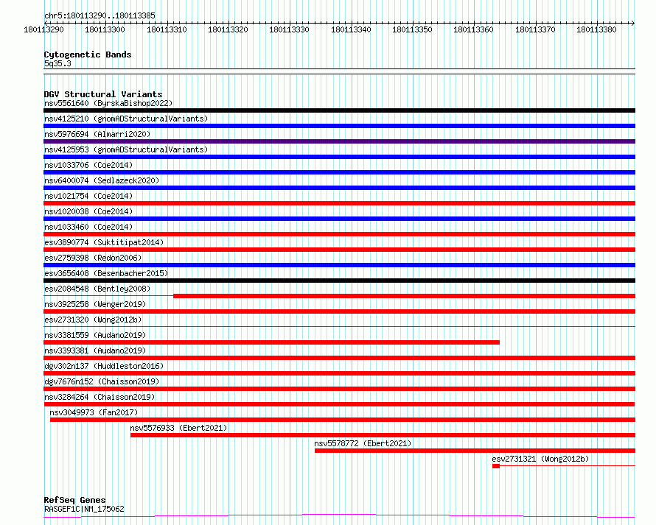Viewport: 656px width, 525px height.
Task: Click the chr5:180113290..180113385 region label
Action: 100,16
